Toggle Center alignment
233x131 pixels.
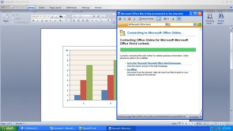coord(78,20)
